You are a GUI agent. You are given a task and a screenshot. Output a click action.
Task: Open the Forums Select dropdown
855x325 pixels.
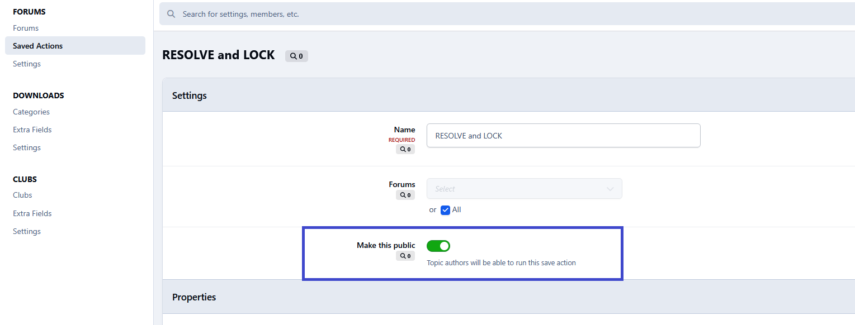(517, 189)
